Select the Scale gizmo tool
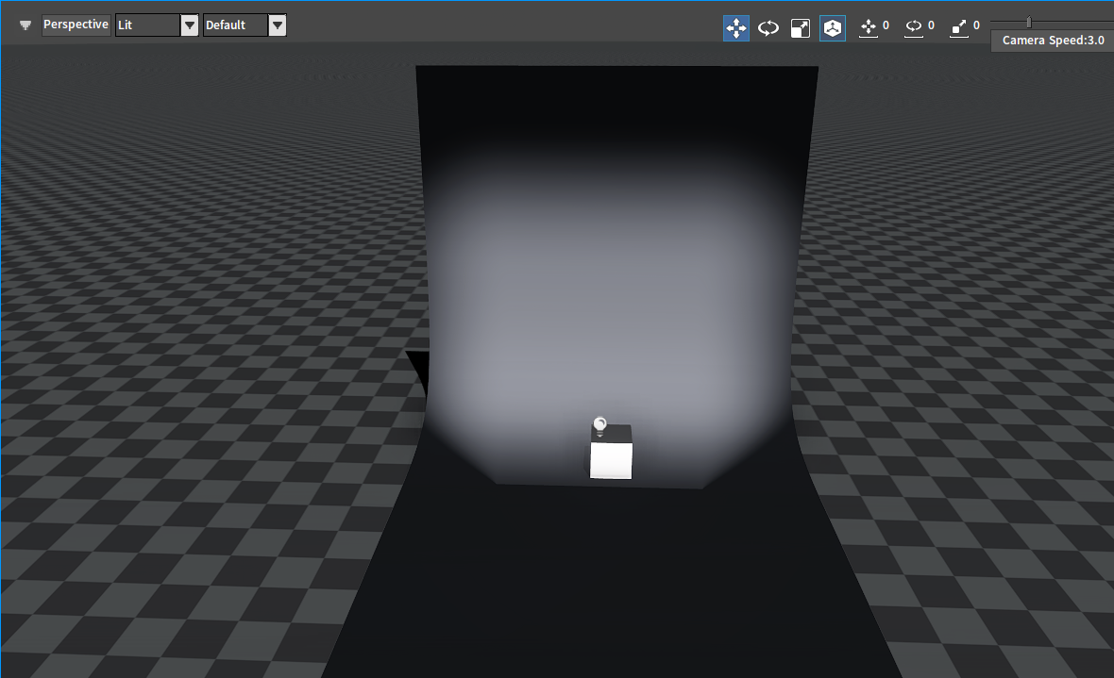1114x678 pixels. [x=800, y=28]
